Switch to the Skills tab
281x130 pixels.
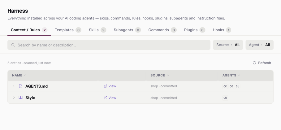tap(97, 30)
